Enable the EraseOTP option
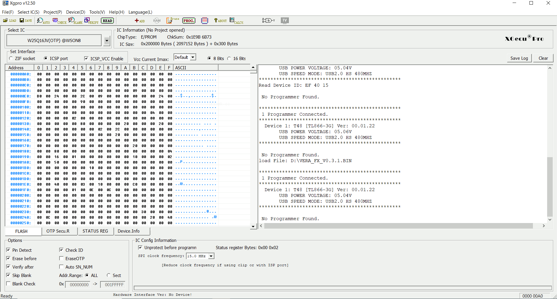Image resolution: width=557 pixels, height=299 pixels. (62, 258)
